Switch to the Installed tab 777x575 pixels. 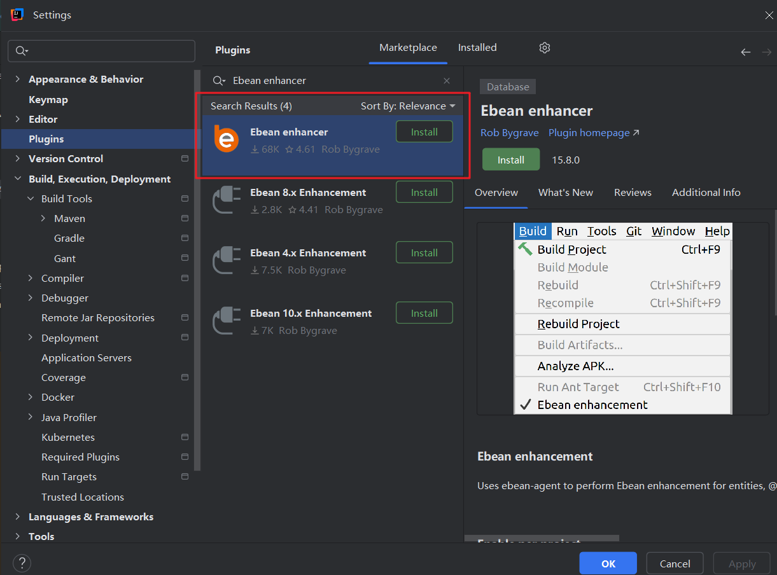[x=477, y=48]
